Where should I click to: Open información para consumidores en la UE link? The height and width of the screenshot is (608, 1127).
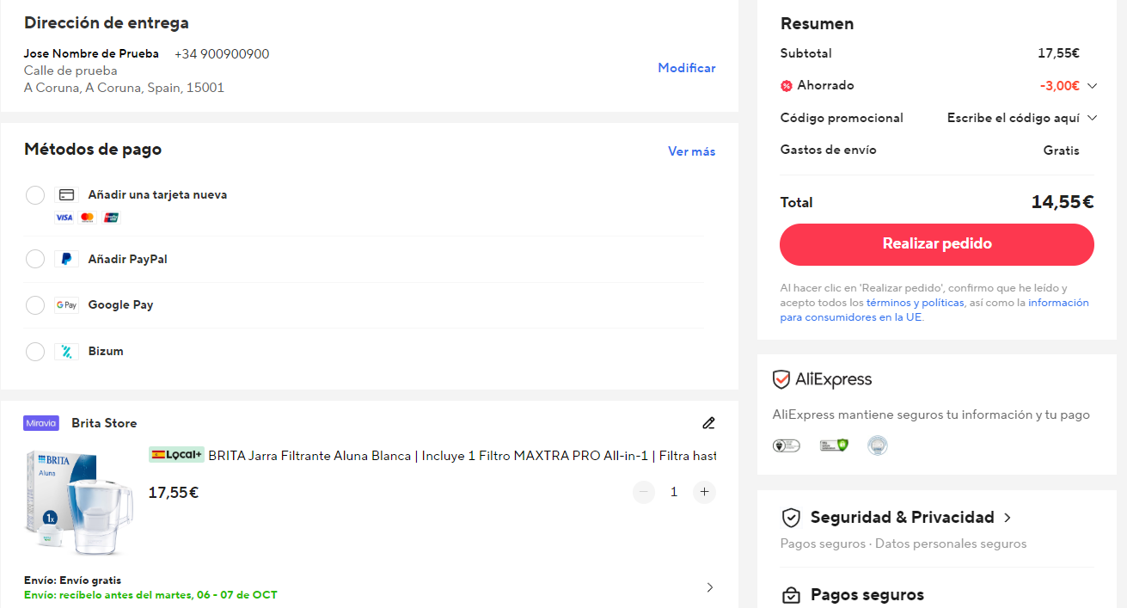click(934, 310)
